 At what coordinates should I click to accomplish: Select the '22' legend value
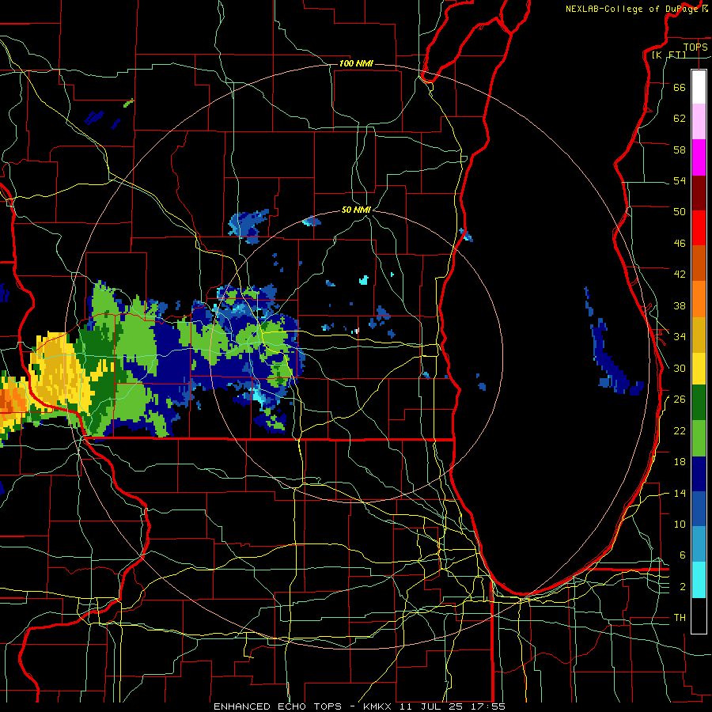[x=680, y=430]
